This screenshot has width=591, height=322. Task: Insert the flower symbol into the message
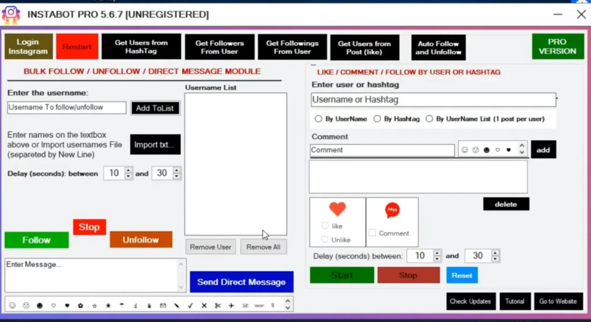coord(80,305)
